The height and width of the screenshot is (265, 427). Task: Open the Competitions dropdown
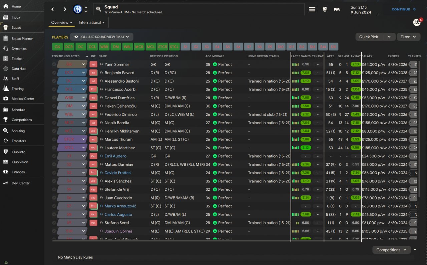click(x=391, y=250)
